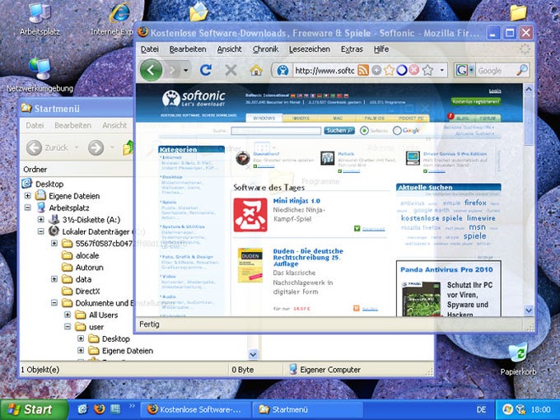The width and height of the screenshot is (560, 420).
Task: Select the Google search radio button
Action: coord(397,131)
